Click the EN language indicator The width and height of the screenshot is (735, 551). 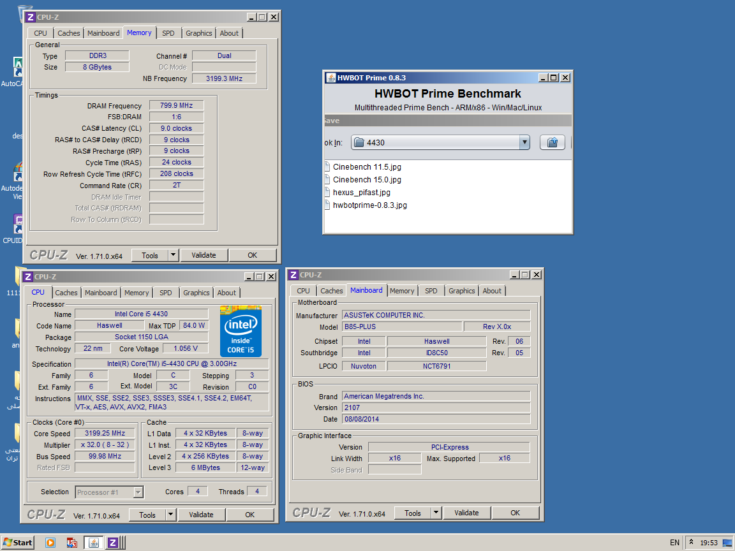(674, 543)
